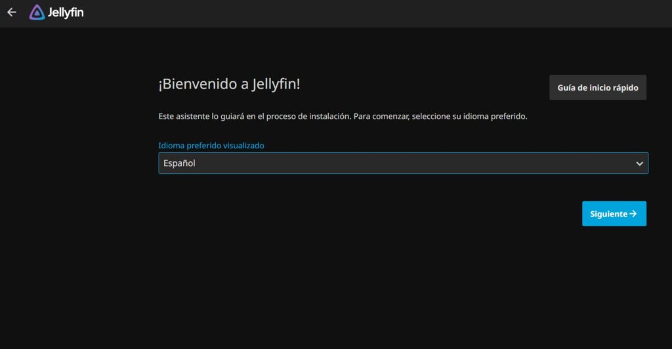This screenshot has width=672, height=349.
Task: Click the Jellyfin triangle logo icon
Action: 37,12
